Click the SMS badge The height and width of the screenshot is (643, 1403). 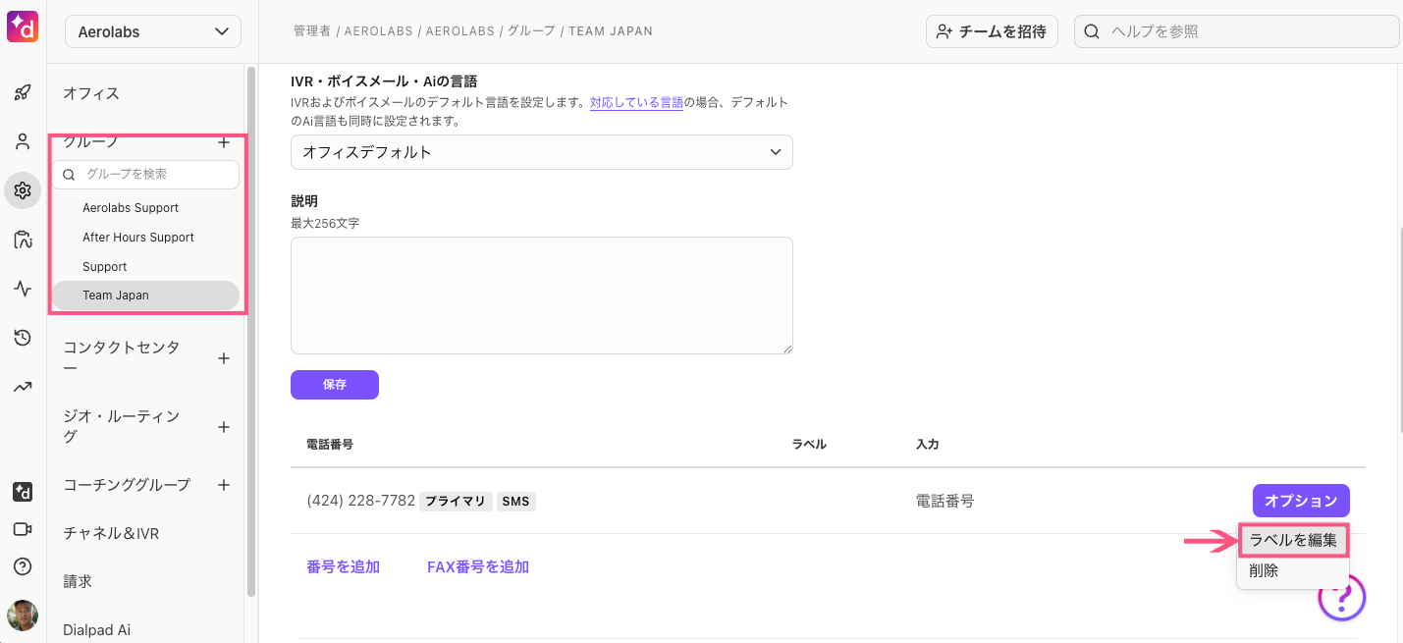click(515, 502)
